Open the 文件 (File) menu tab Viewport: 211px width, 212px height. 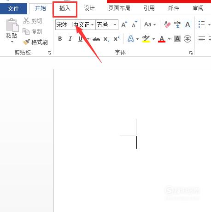point(13,8)
